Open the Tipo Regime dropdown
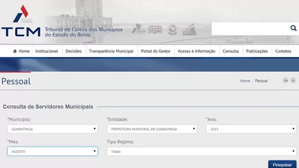Image resolution: width=299 pixels, height=168 pixels. click(x=201, y=151)
